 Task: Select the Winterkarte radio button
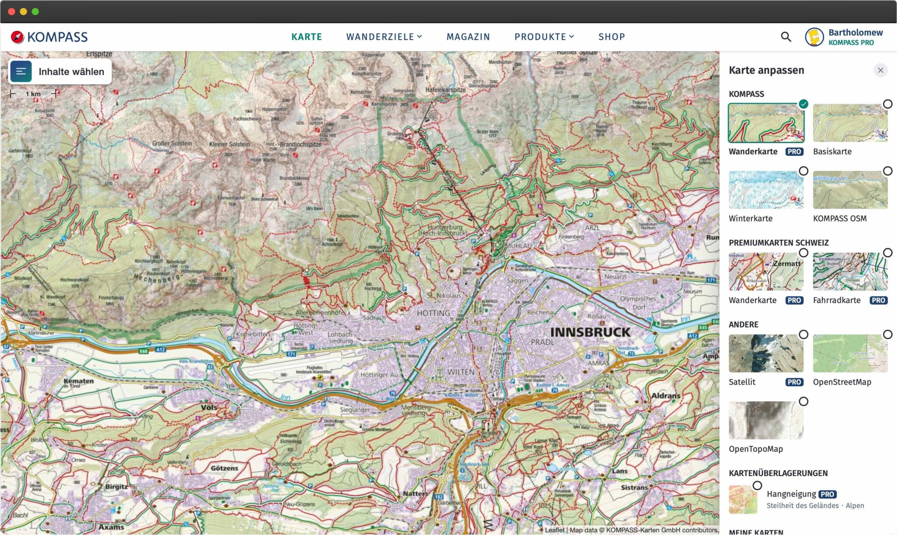click(803, 171)
